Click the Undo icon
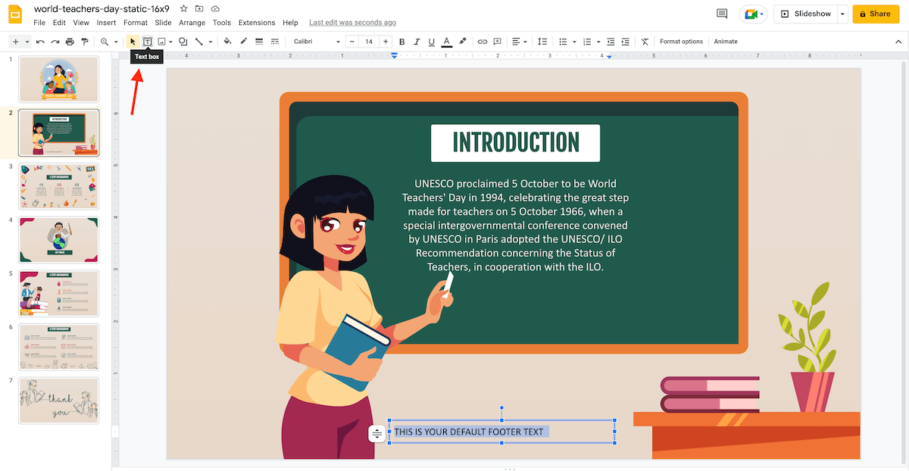Image resolution: width=909 pixels, height=471 pixels. [40, 42]
